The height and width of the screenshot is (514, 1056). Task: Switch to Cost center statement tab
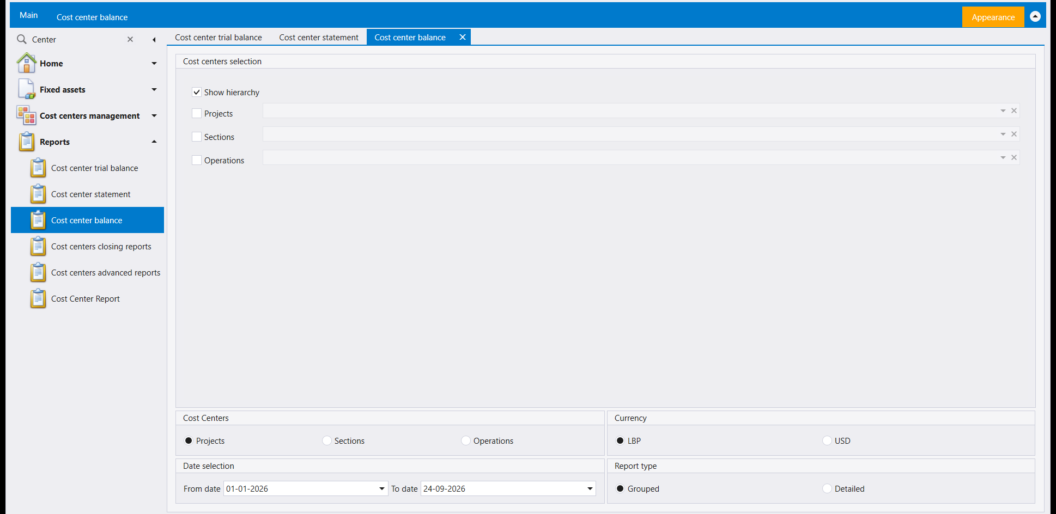click(x=319, y=37)
